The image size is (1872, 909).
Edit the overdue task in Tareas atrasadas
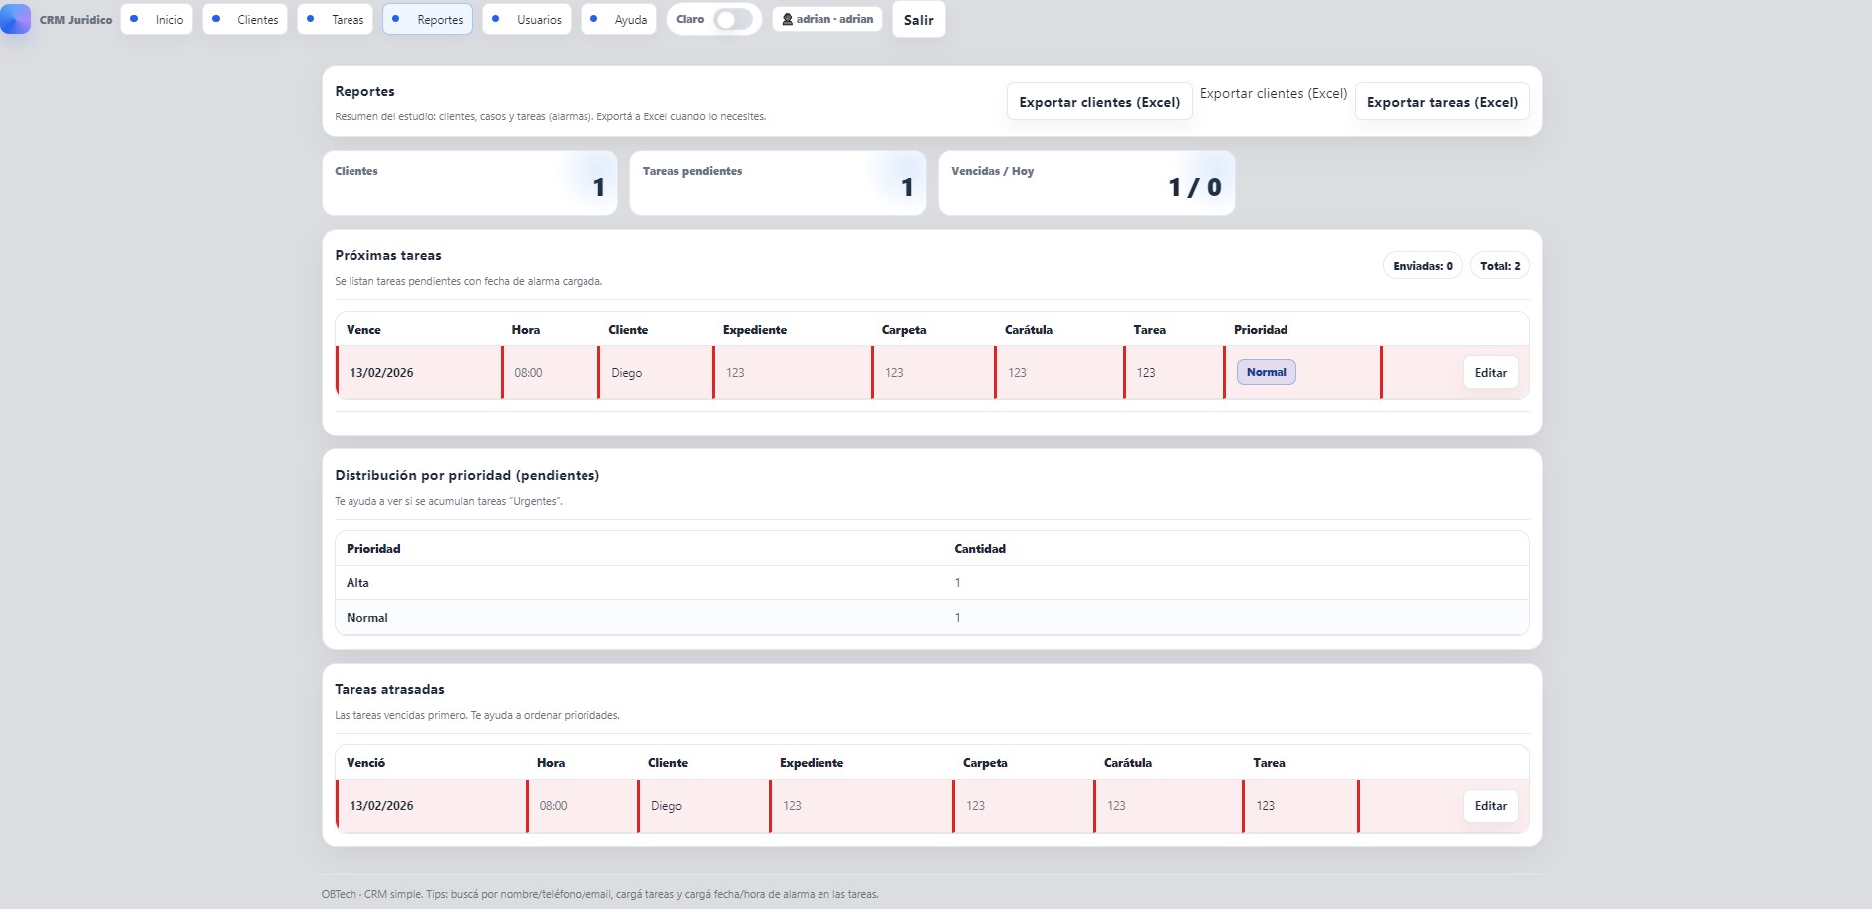(x=1490, y=806)
